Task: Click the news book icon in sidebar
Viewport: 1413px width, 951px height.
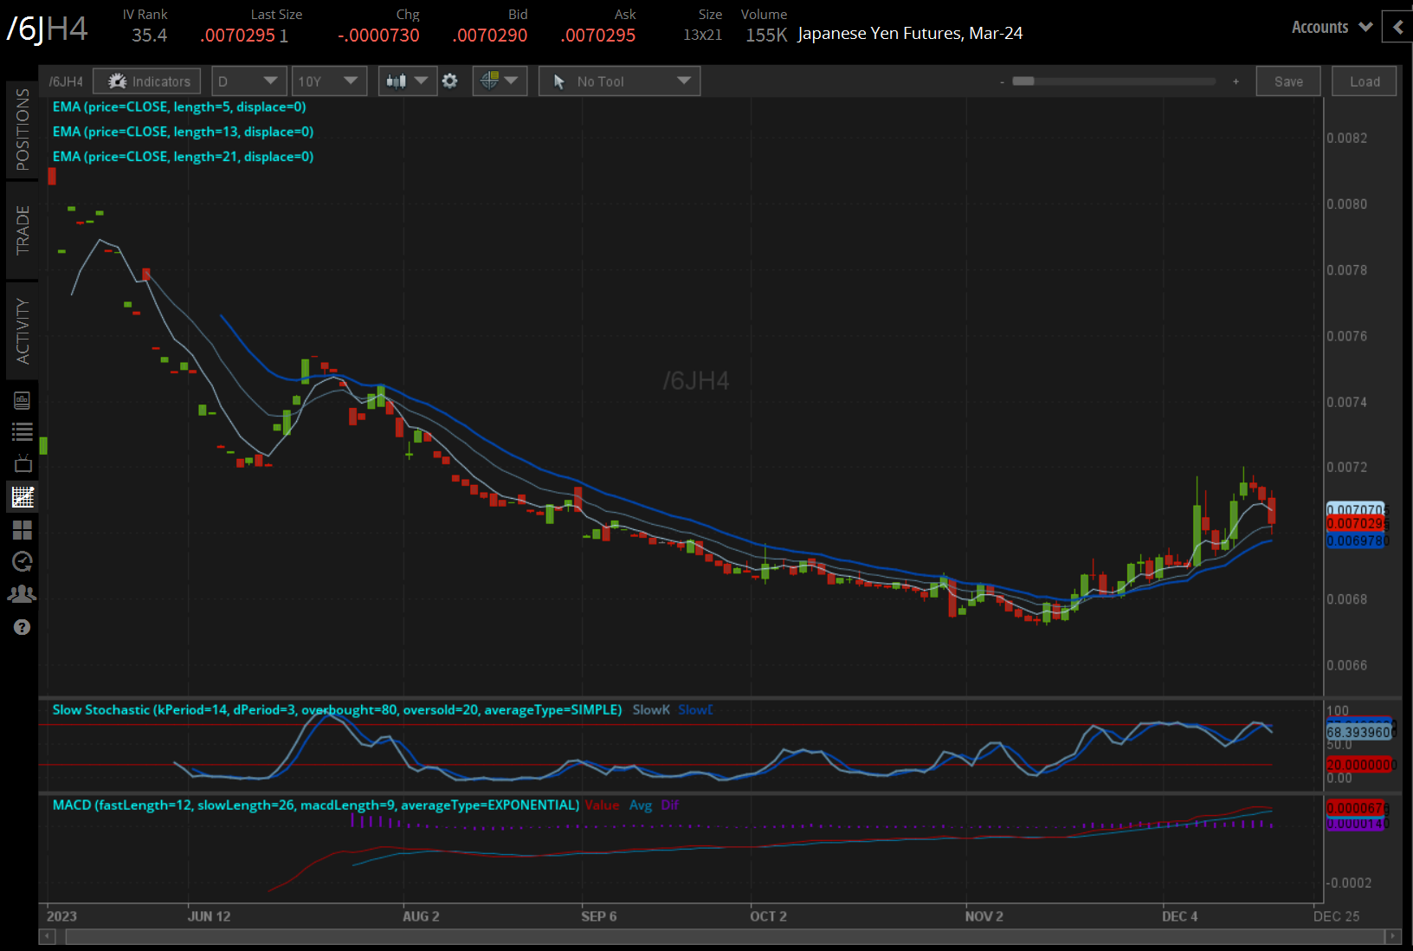Action: coord(23,400)
